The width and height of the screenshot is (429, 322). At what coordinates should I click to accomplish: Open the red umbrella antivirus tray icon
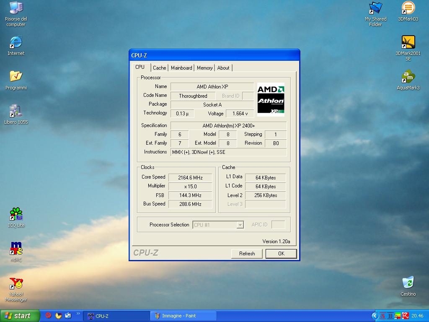click(x=405, y=316)
